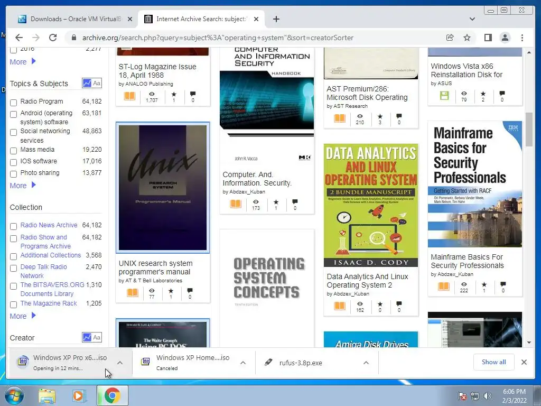This screenshot has height=406, width=541.
Task: Expand More under Collection
Action: pos(23,316)
